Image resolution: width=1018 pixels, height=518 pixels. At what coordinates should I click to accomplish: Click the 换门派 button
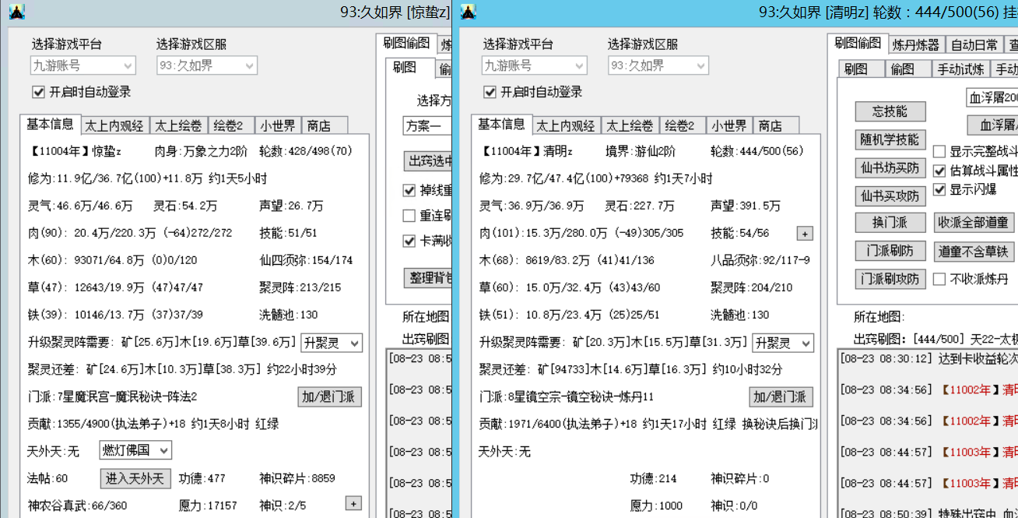[890, 223]
